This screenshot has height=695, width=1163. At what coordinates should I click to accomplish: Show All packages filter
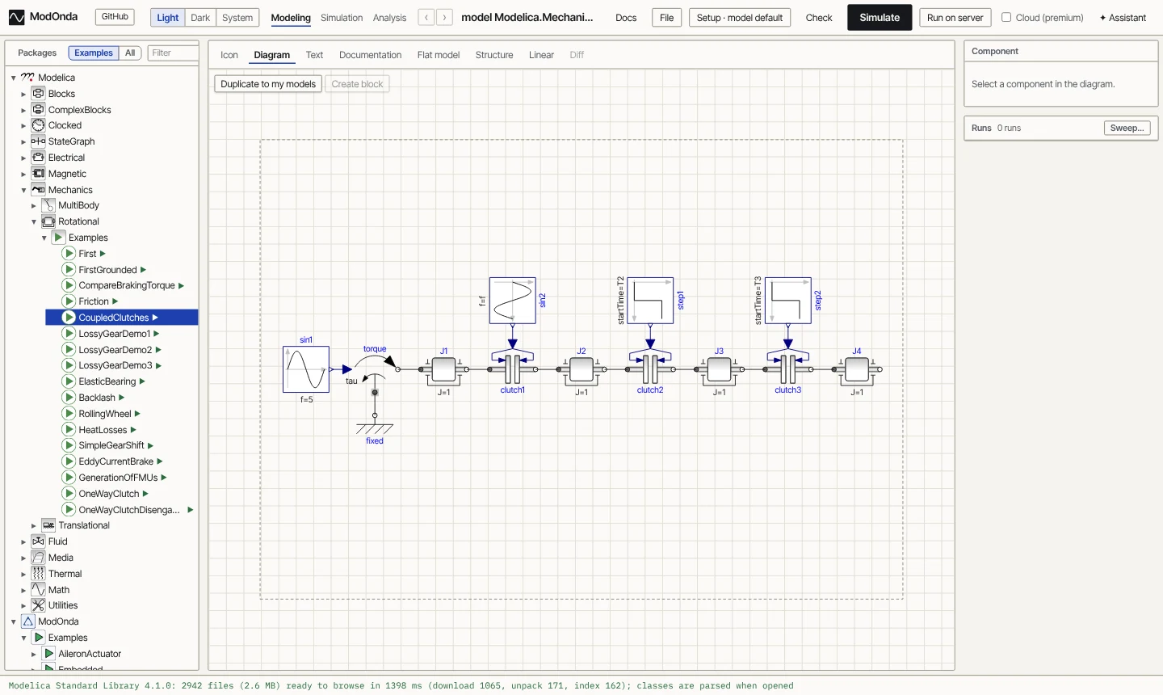[130, 53]
